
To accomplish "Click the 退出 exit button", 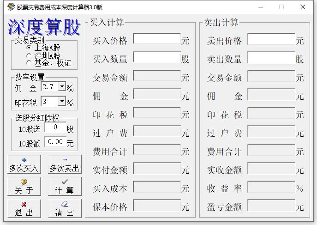I will point(24,208).
